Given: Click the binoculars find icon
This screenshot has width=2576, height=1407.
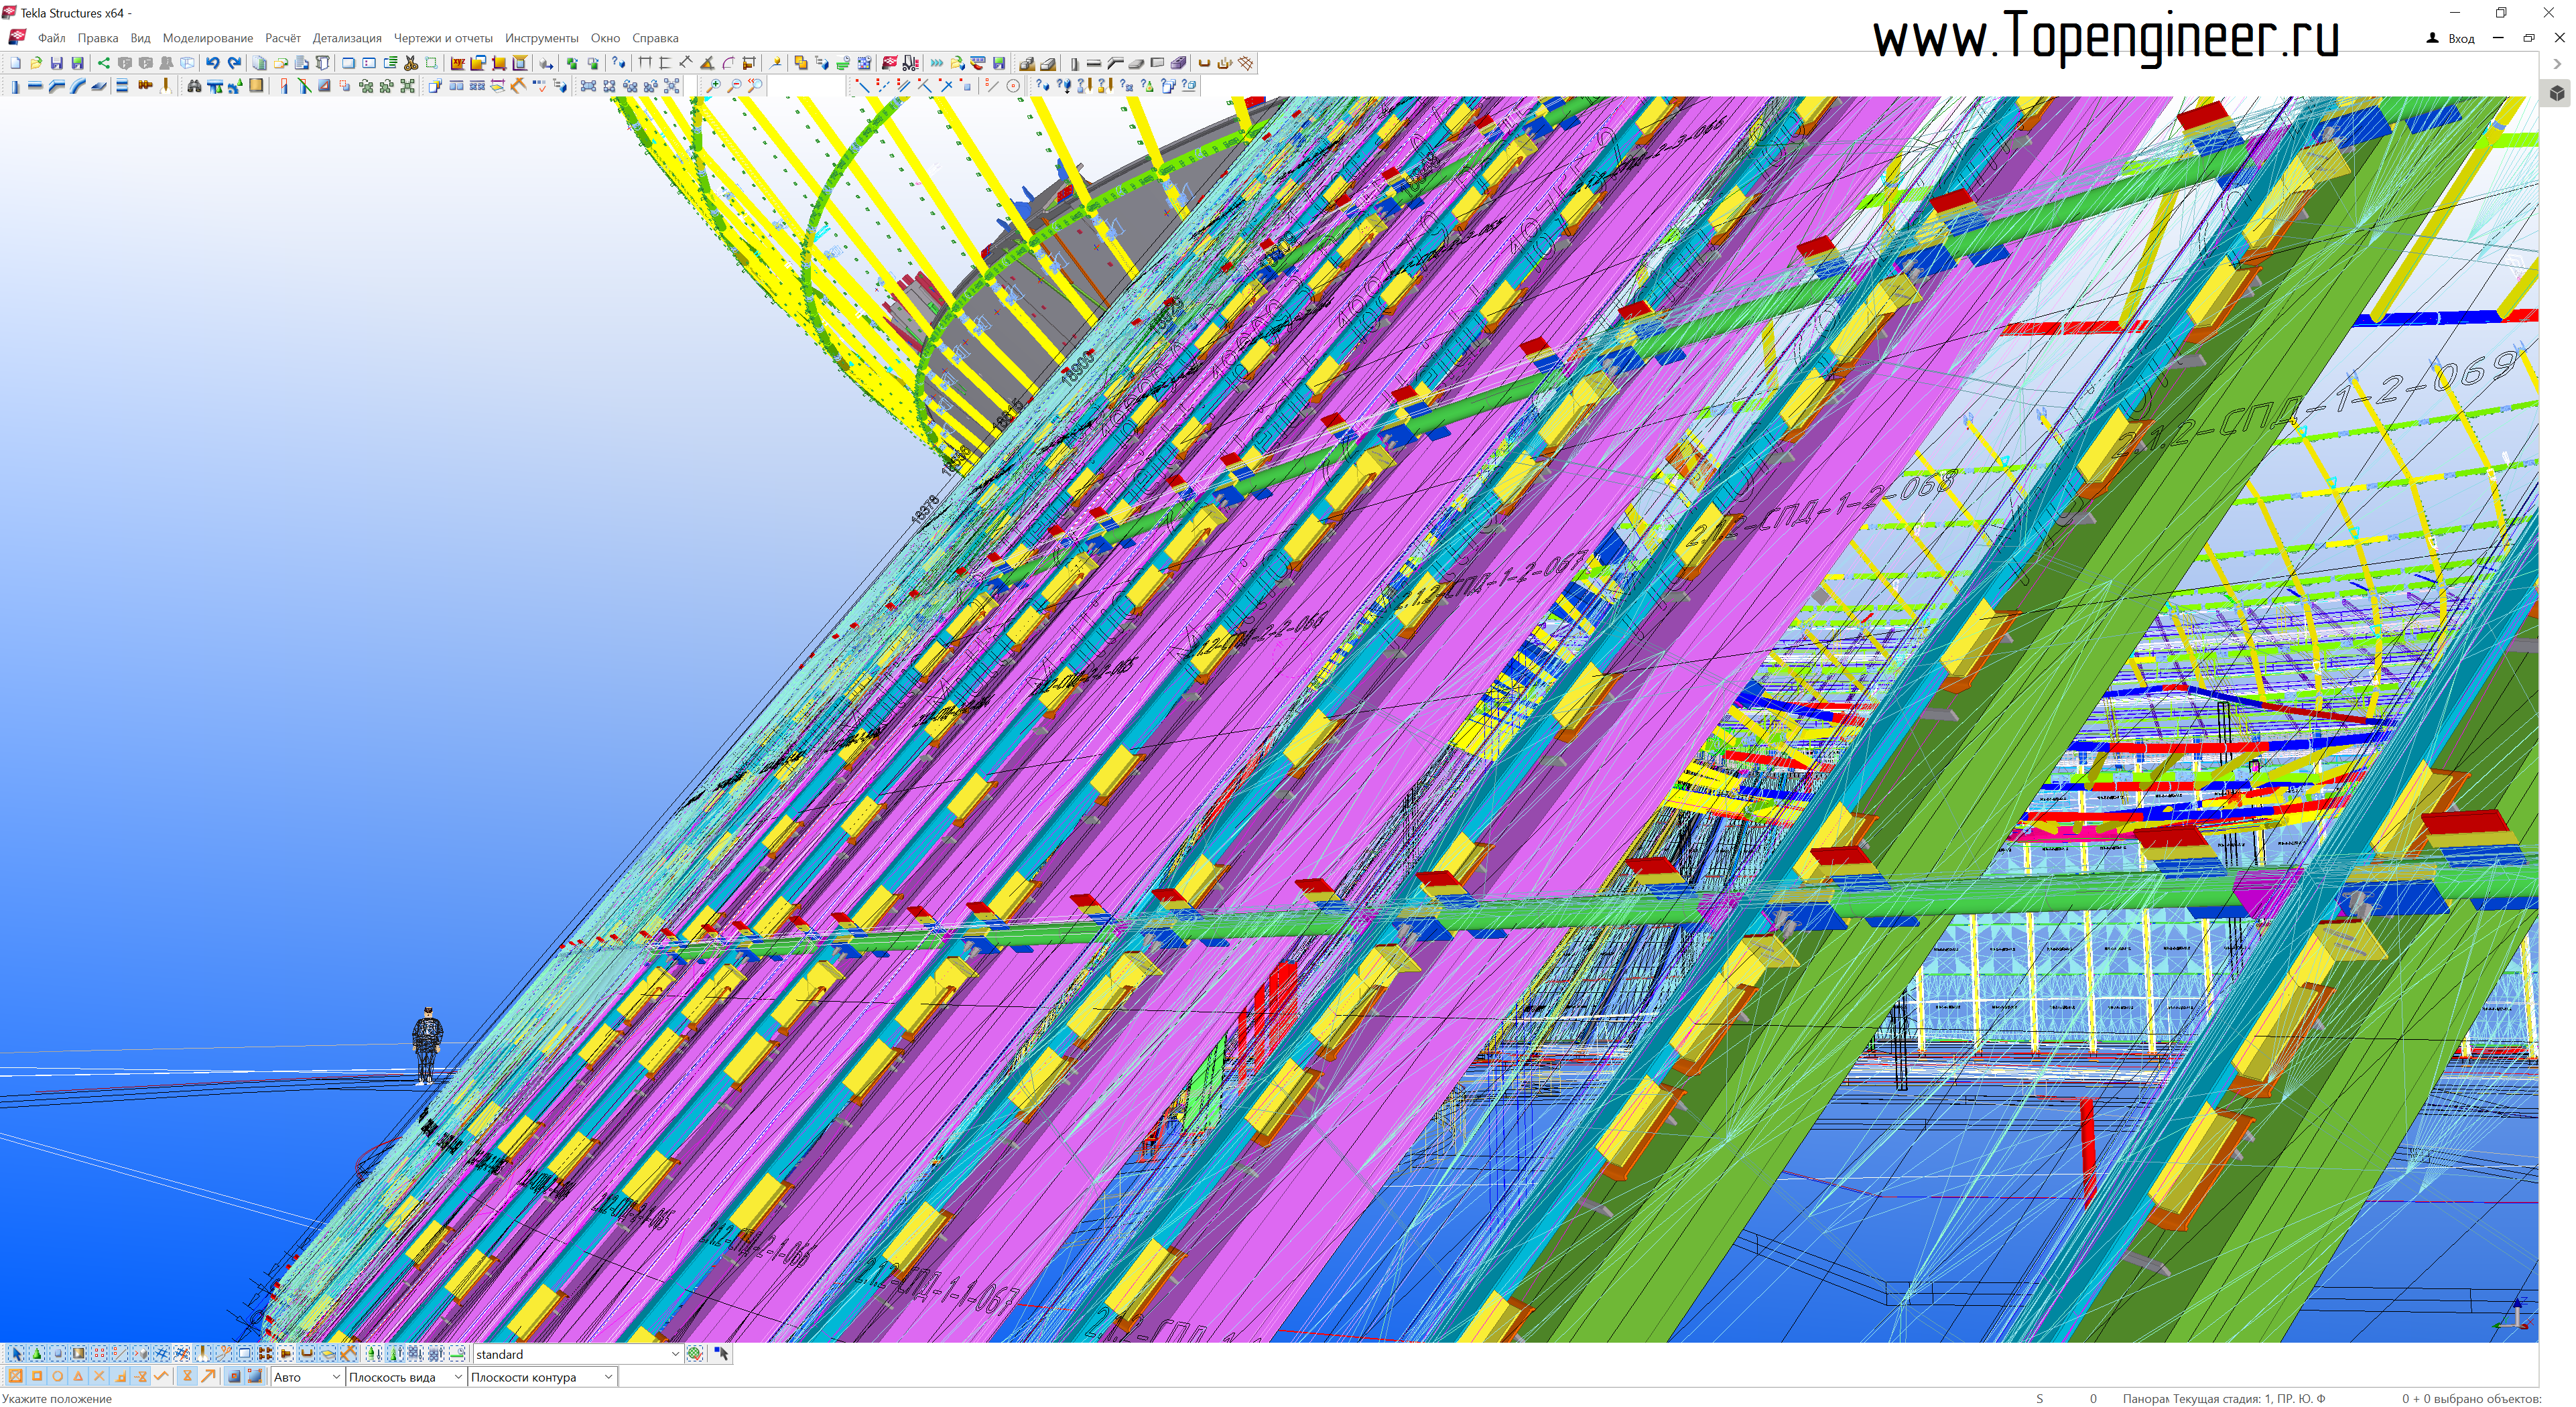Looking at the screenshot, I should [x=194, y=86].
